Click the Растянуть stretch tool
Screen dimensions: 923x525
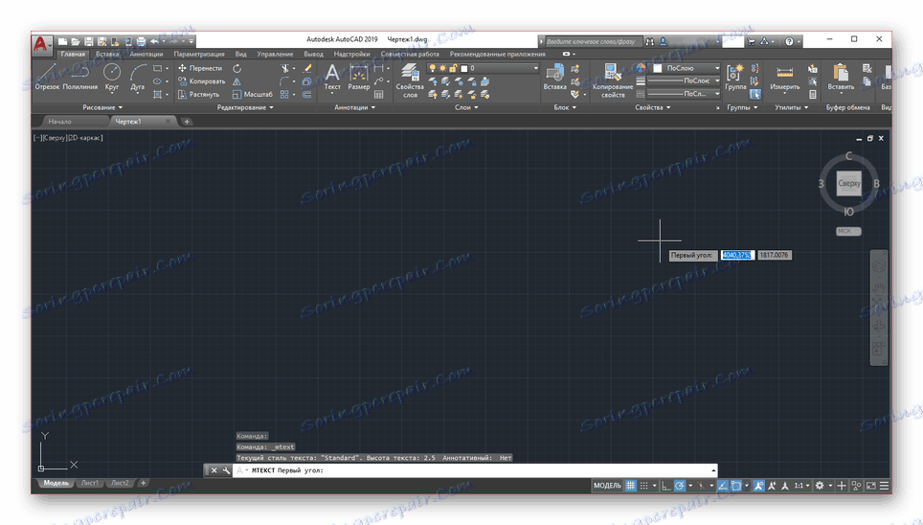[x=199, y=94]
